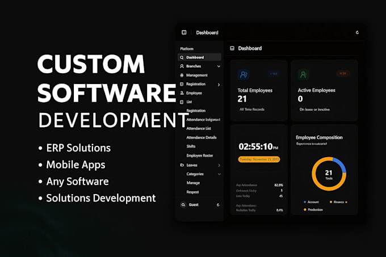Click the refresh icon next to Guest
Screen dimensions: 386x257
(218, 205)
